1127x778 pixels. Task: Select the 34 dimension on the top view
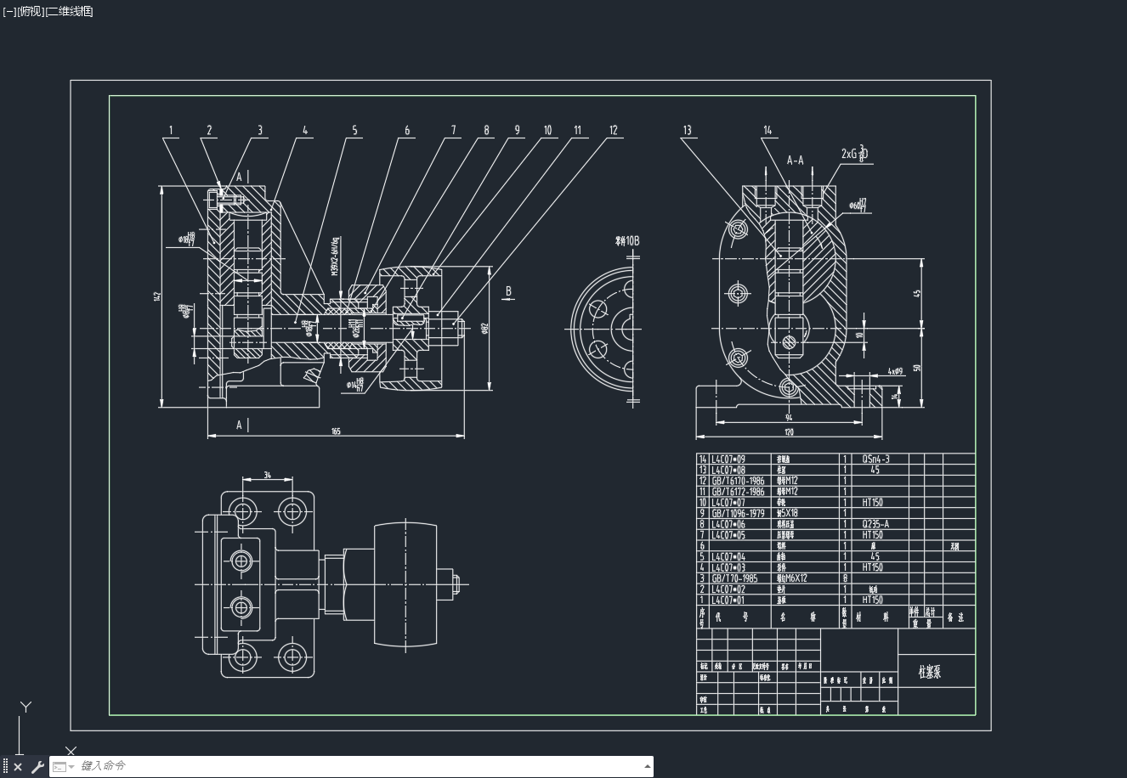(268, 475)
